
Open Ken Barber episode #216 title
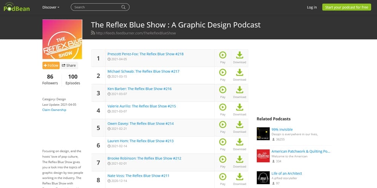(139, 89)
